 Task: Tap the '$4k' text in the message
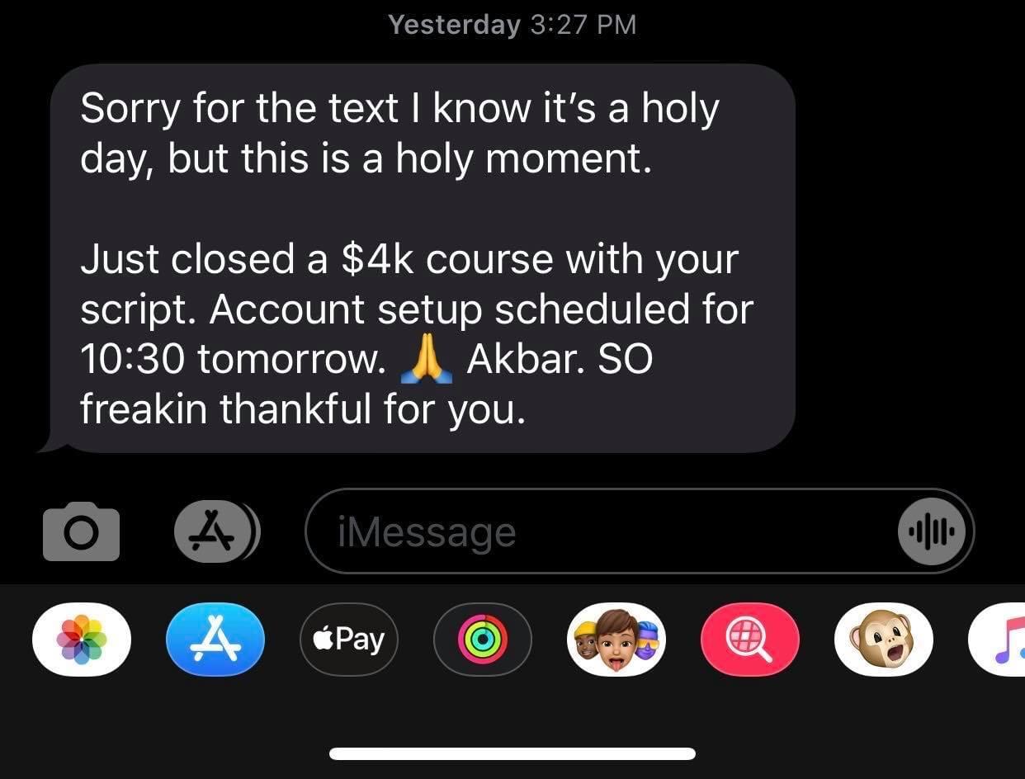(x=377, y=261)
